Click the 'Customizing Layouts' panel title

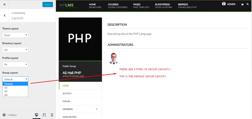click(18, 16)
